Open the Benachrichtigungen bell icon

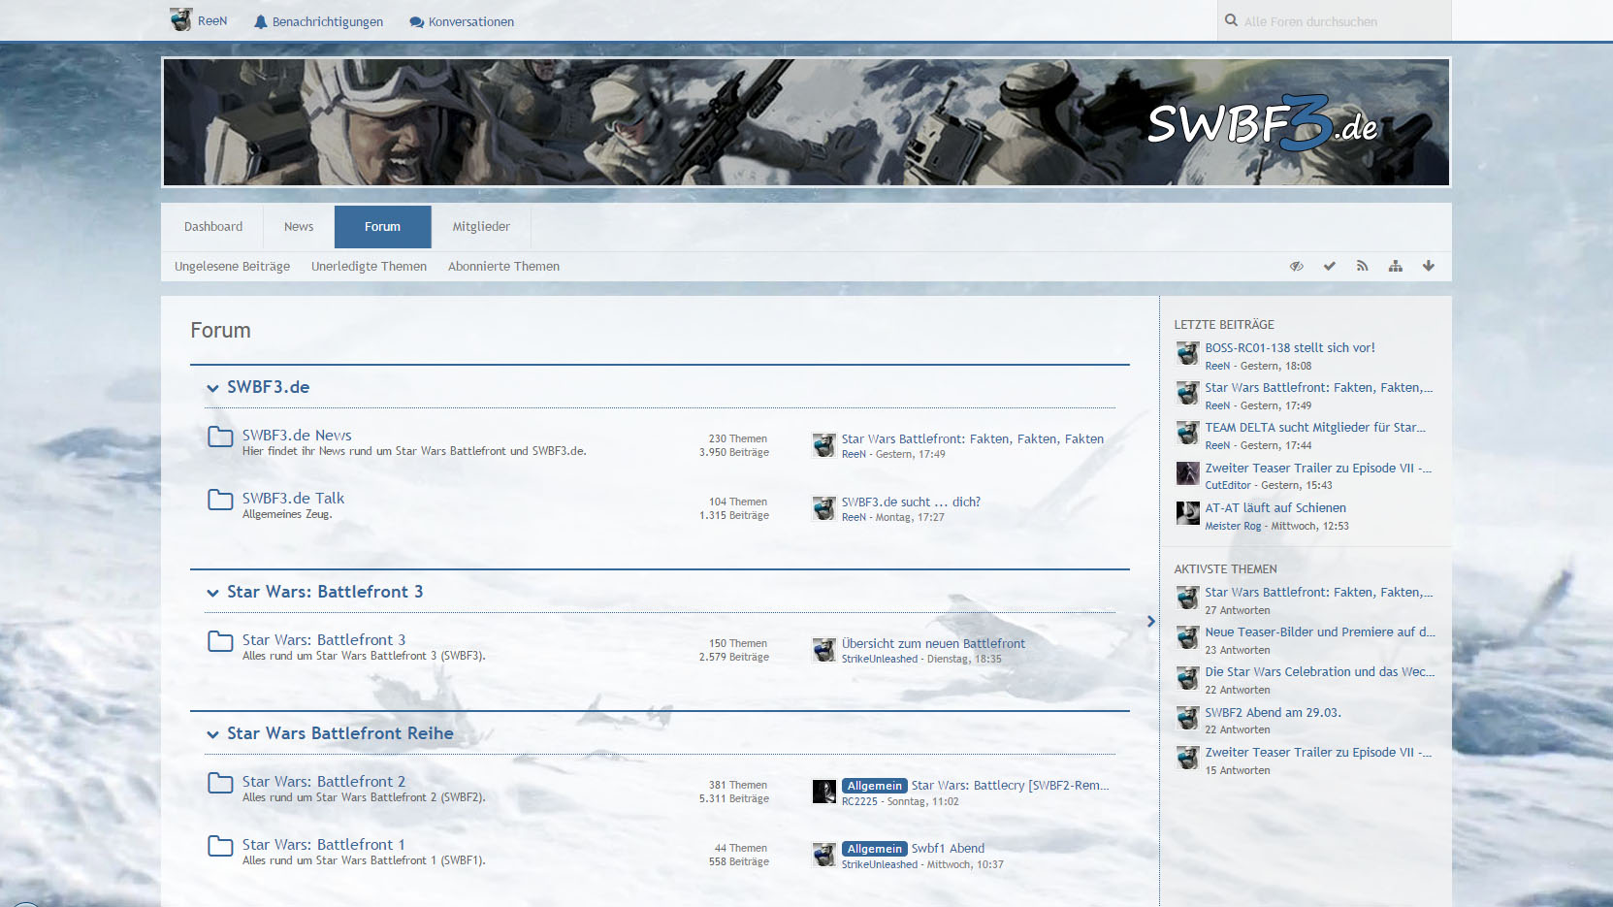click(260, 21)
